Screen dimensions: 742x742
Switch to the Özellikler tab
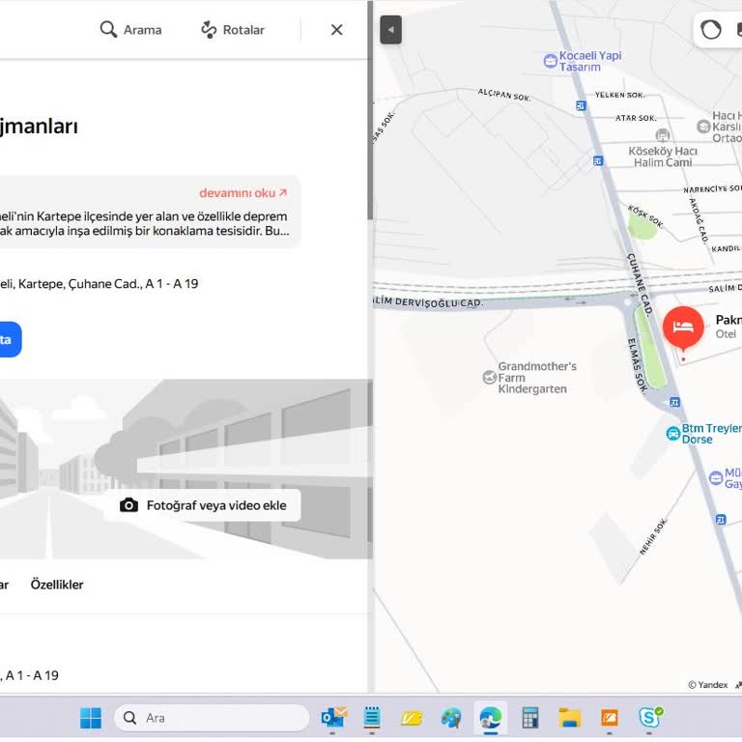click(x=57, y=585)
